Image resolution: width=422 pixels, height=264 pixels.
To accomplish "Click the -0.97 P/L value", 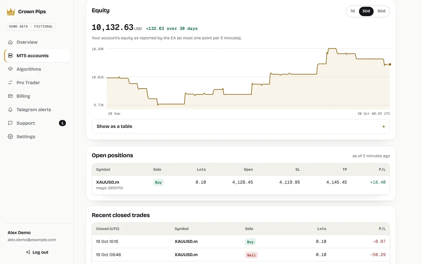I will 379,241.
